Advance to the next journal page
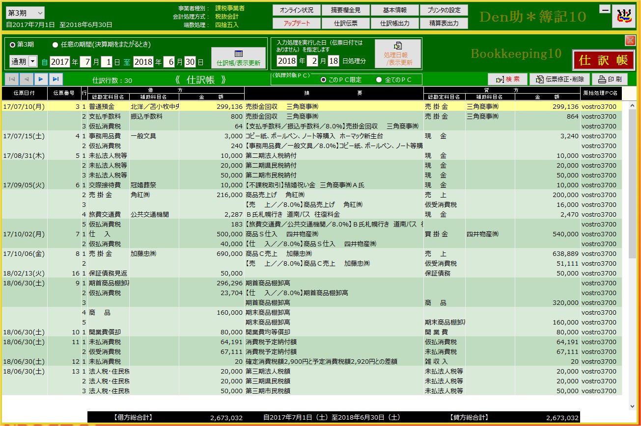 (41, 79)
